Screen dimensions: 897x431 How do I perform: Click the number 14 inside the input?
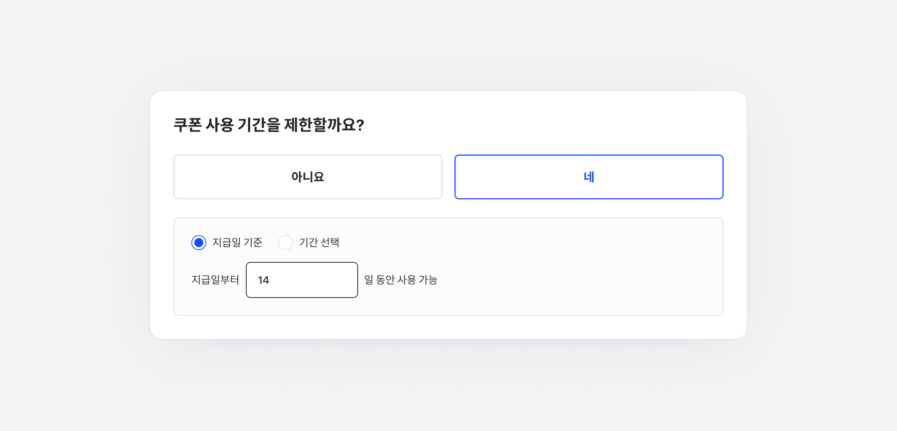click(263, 280)
